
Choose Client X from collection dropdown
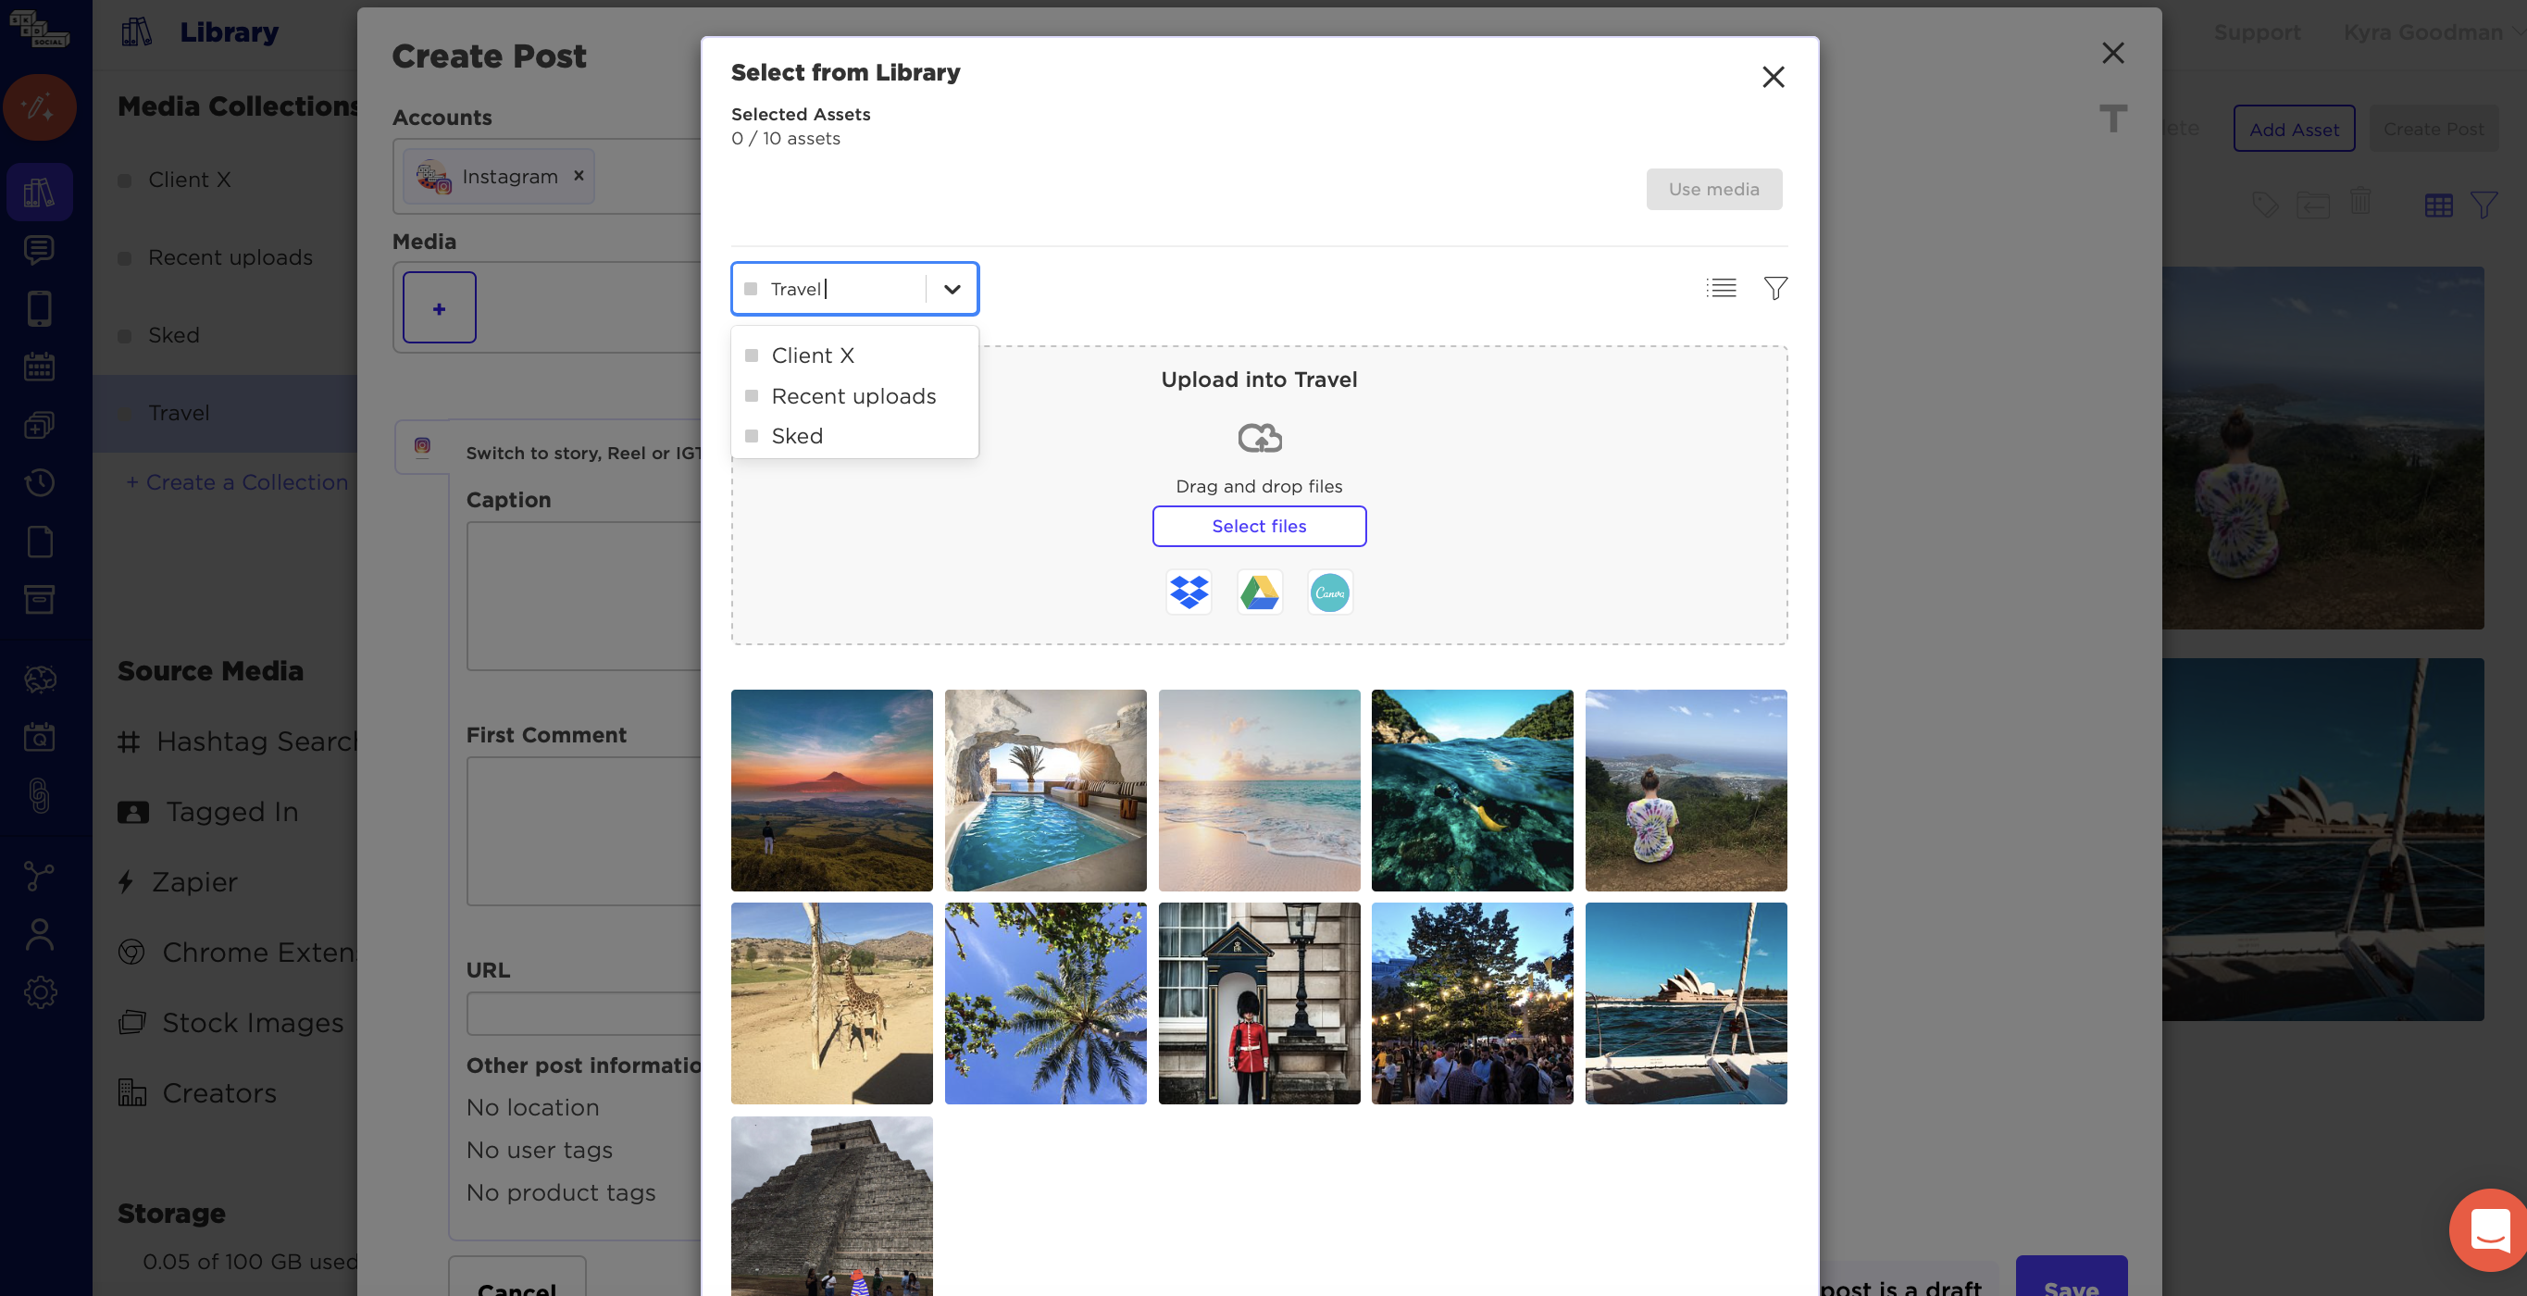pyautogui.click(x=854, y=355)
